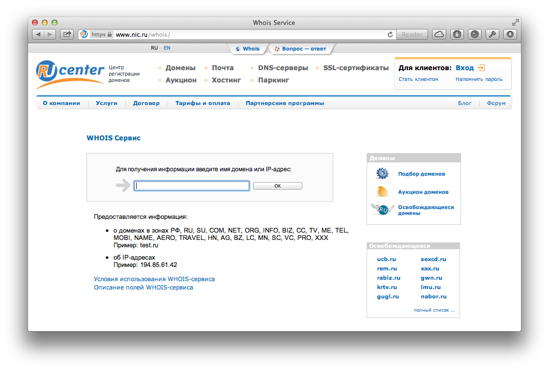The width and height of the screenshot is (549, 370).
Task: Switch the site language to EN
Action: coord(167,48)
